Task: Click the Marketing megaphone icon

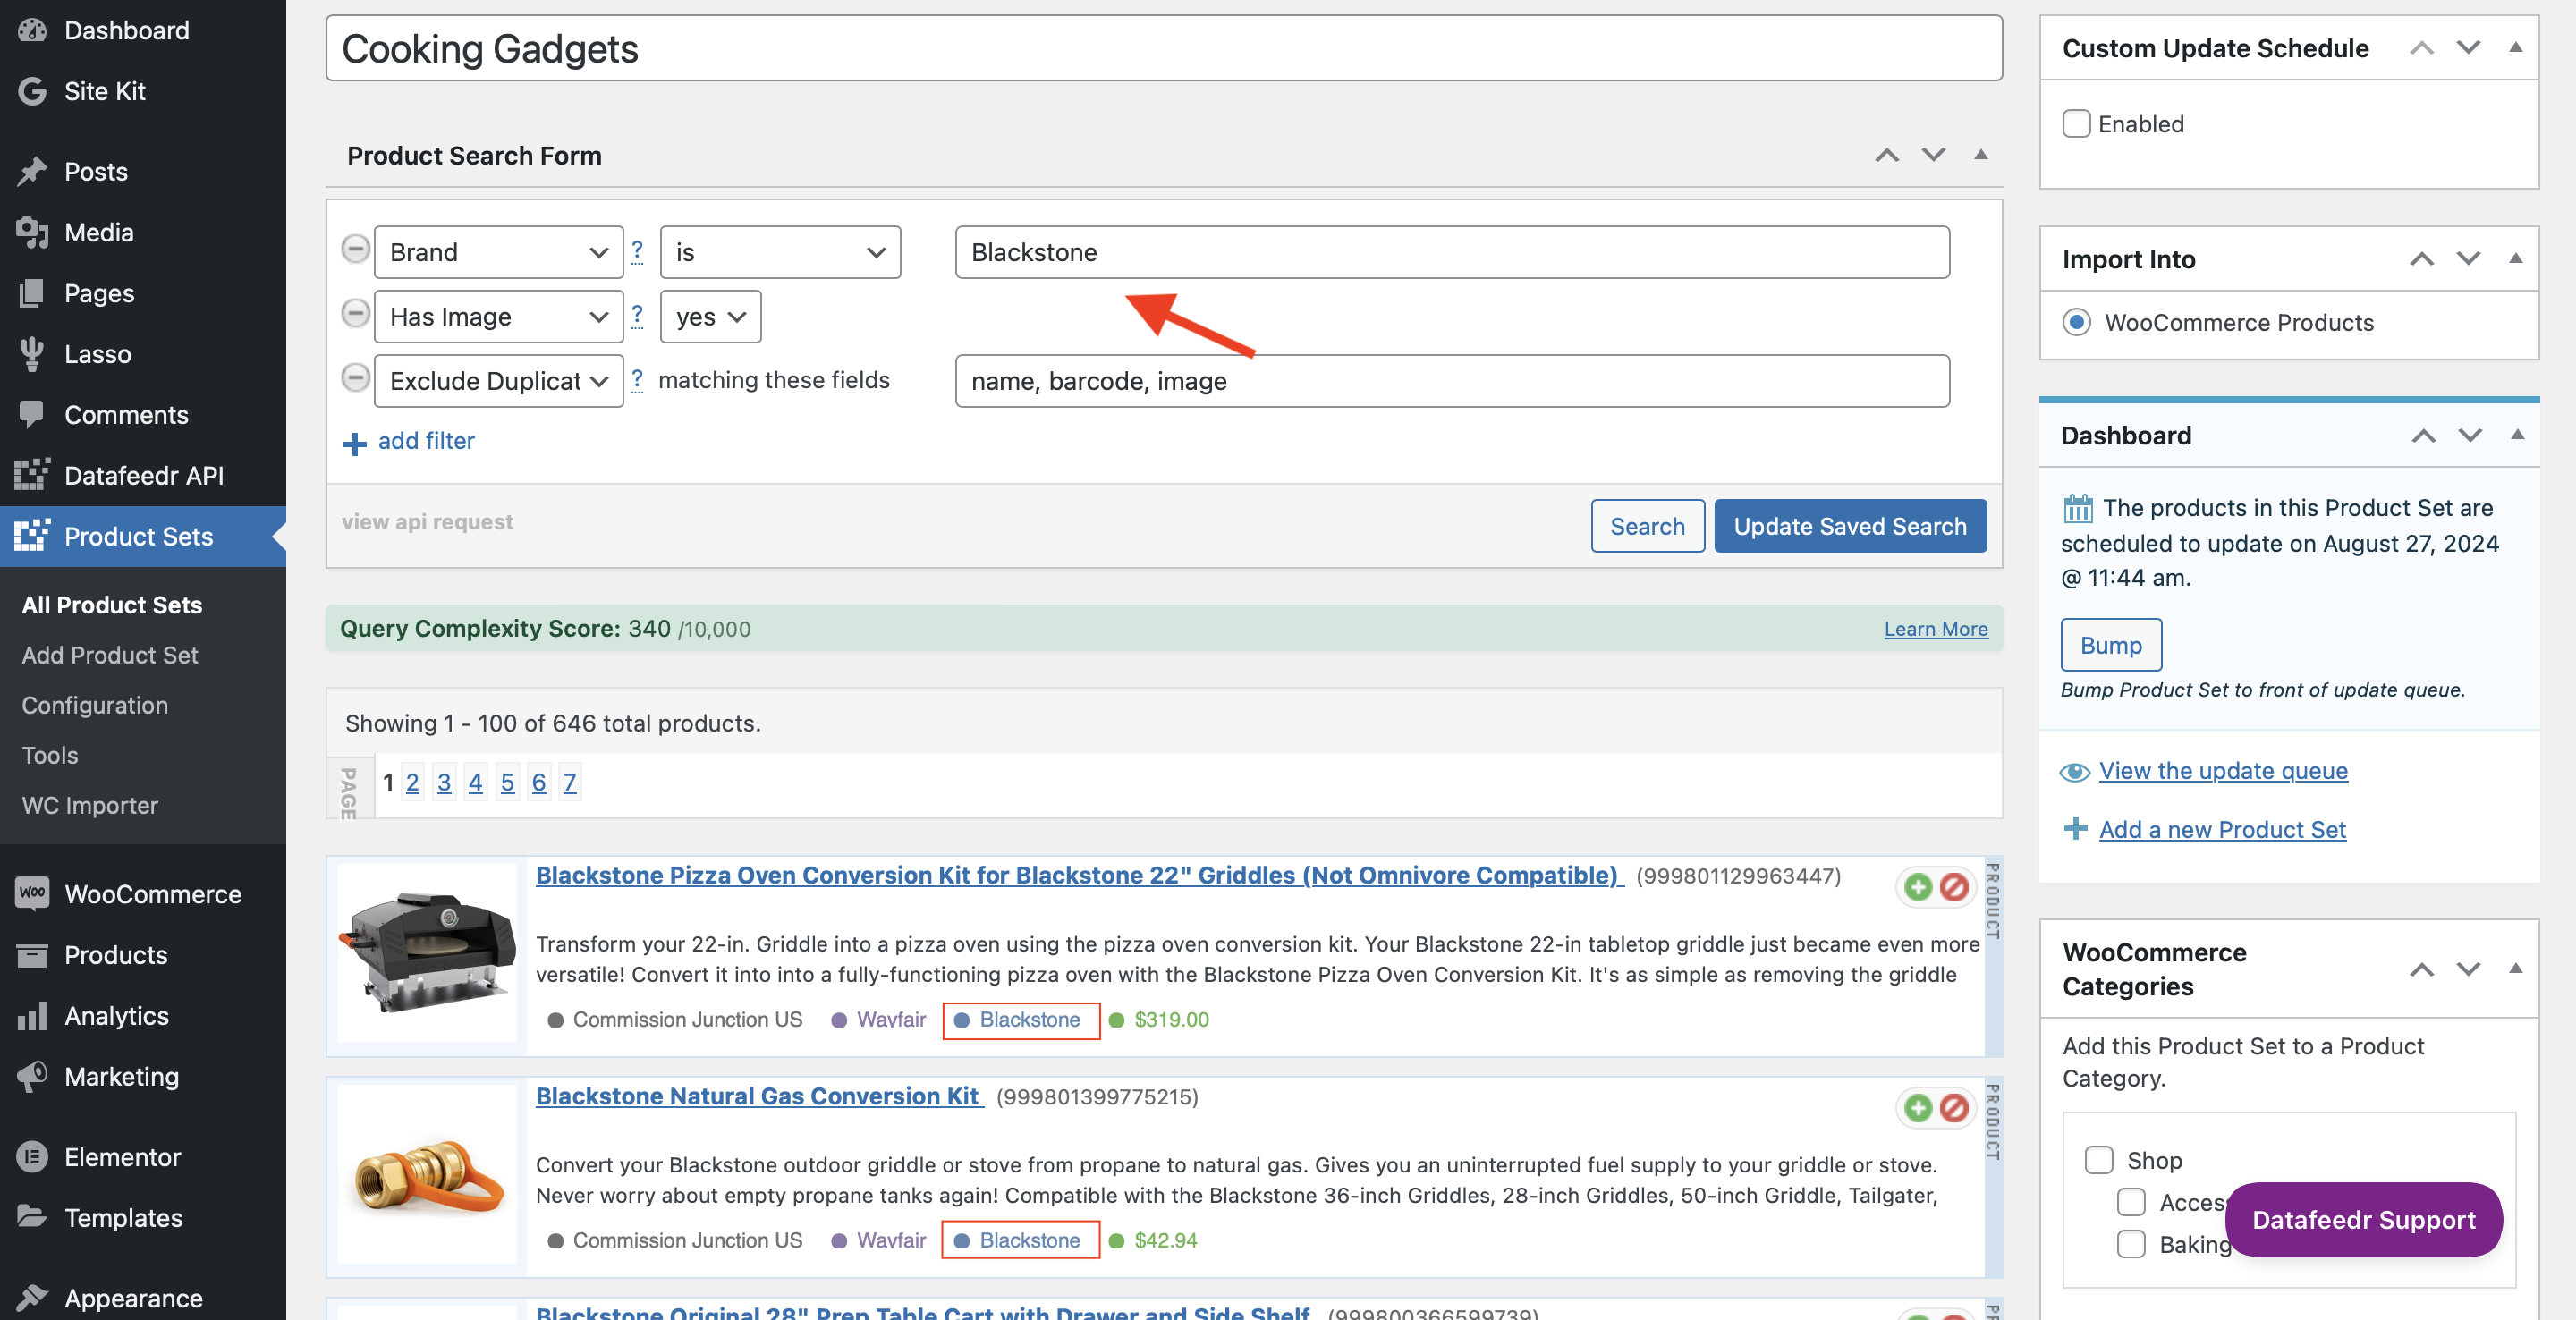Action: [32, 1076]
